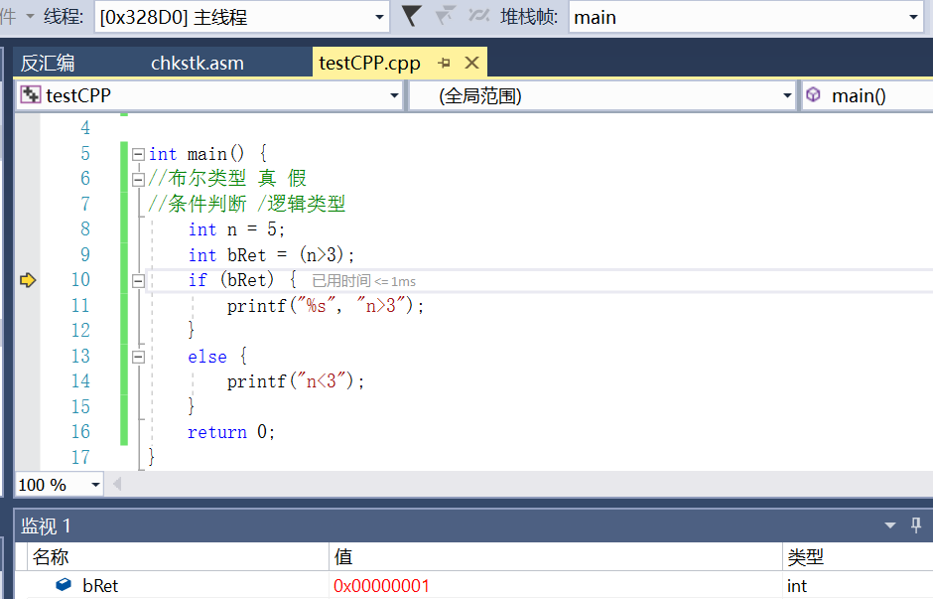The image size is (933, 599).
Task: Collapse the if block at line 10
Action: (139, 280)
